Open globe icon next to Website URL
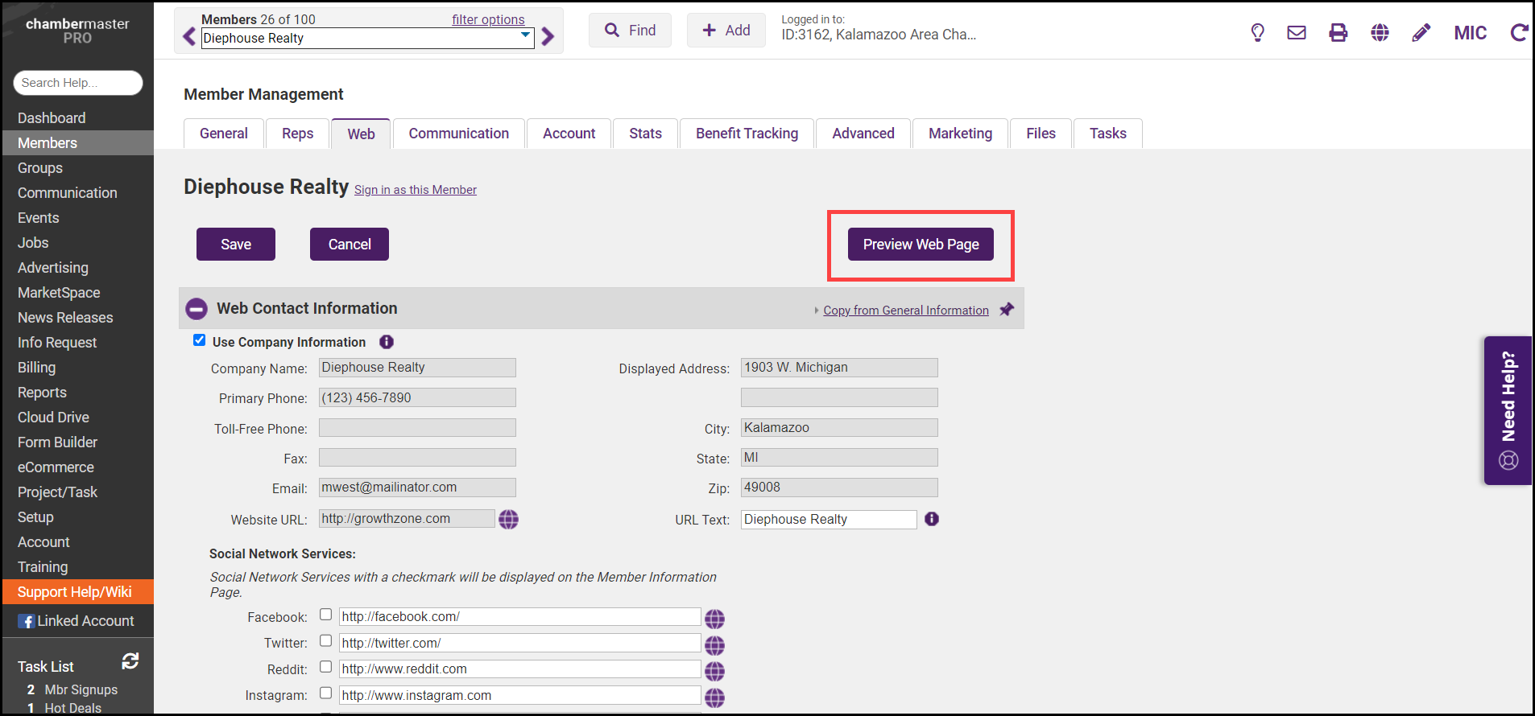This screenshot has width=1535, height=716. (x=508, y=520)
